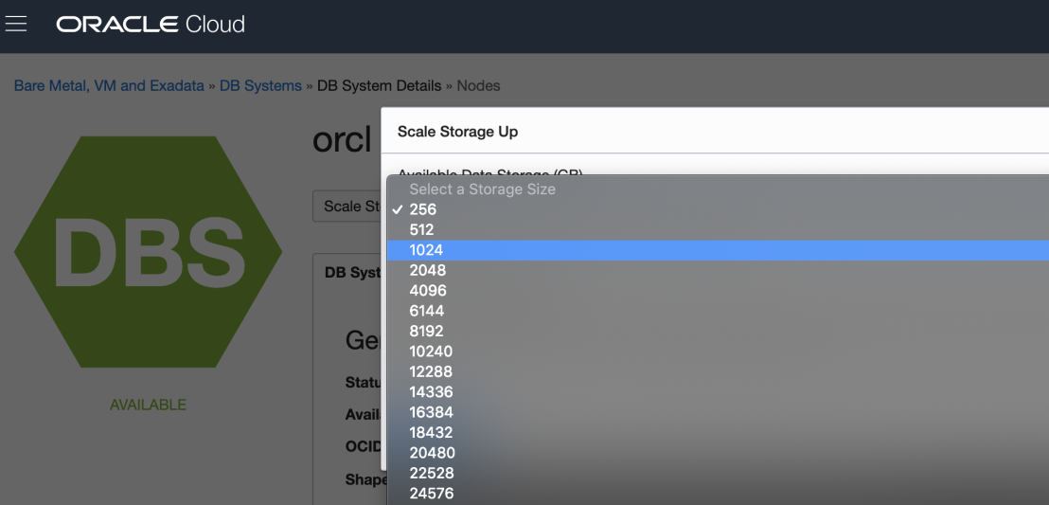The width and height of the screenshot is (1049, 505).
Task: Select 20480 storage size
Action: coord(431,453)
